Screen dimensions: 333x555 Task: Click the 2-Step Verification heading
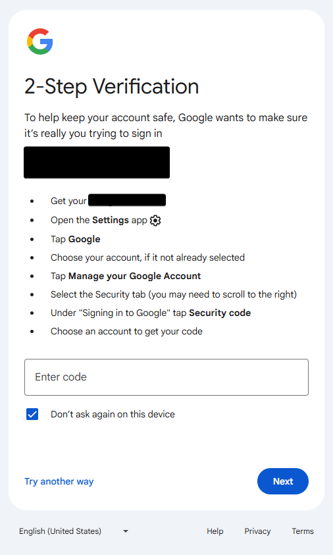(x=111, y=86)
